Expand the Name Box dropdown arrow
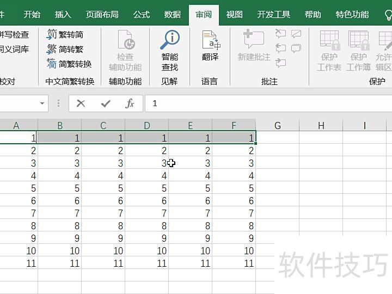This screenshot has width=392, height=294. coord(42,103)
